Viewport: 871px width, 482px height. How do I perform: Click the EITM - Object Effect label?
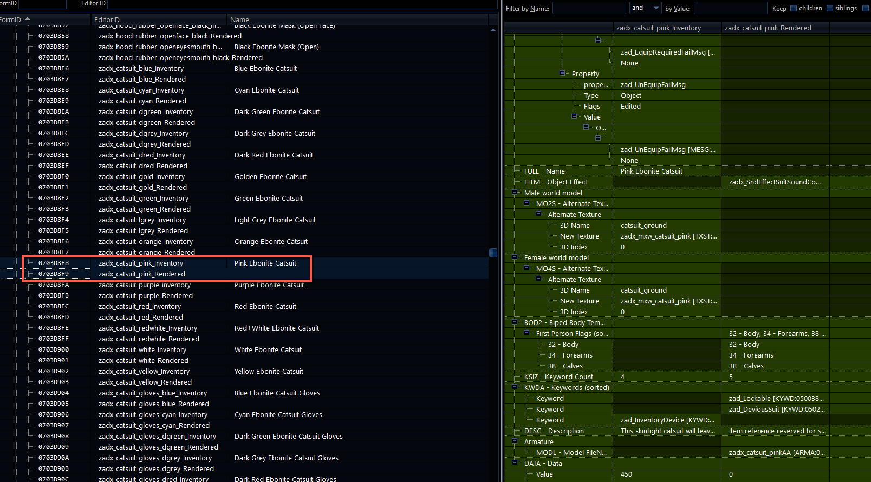tap(555, 182)
